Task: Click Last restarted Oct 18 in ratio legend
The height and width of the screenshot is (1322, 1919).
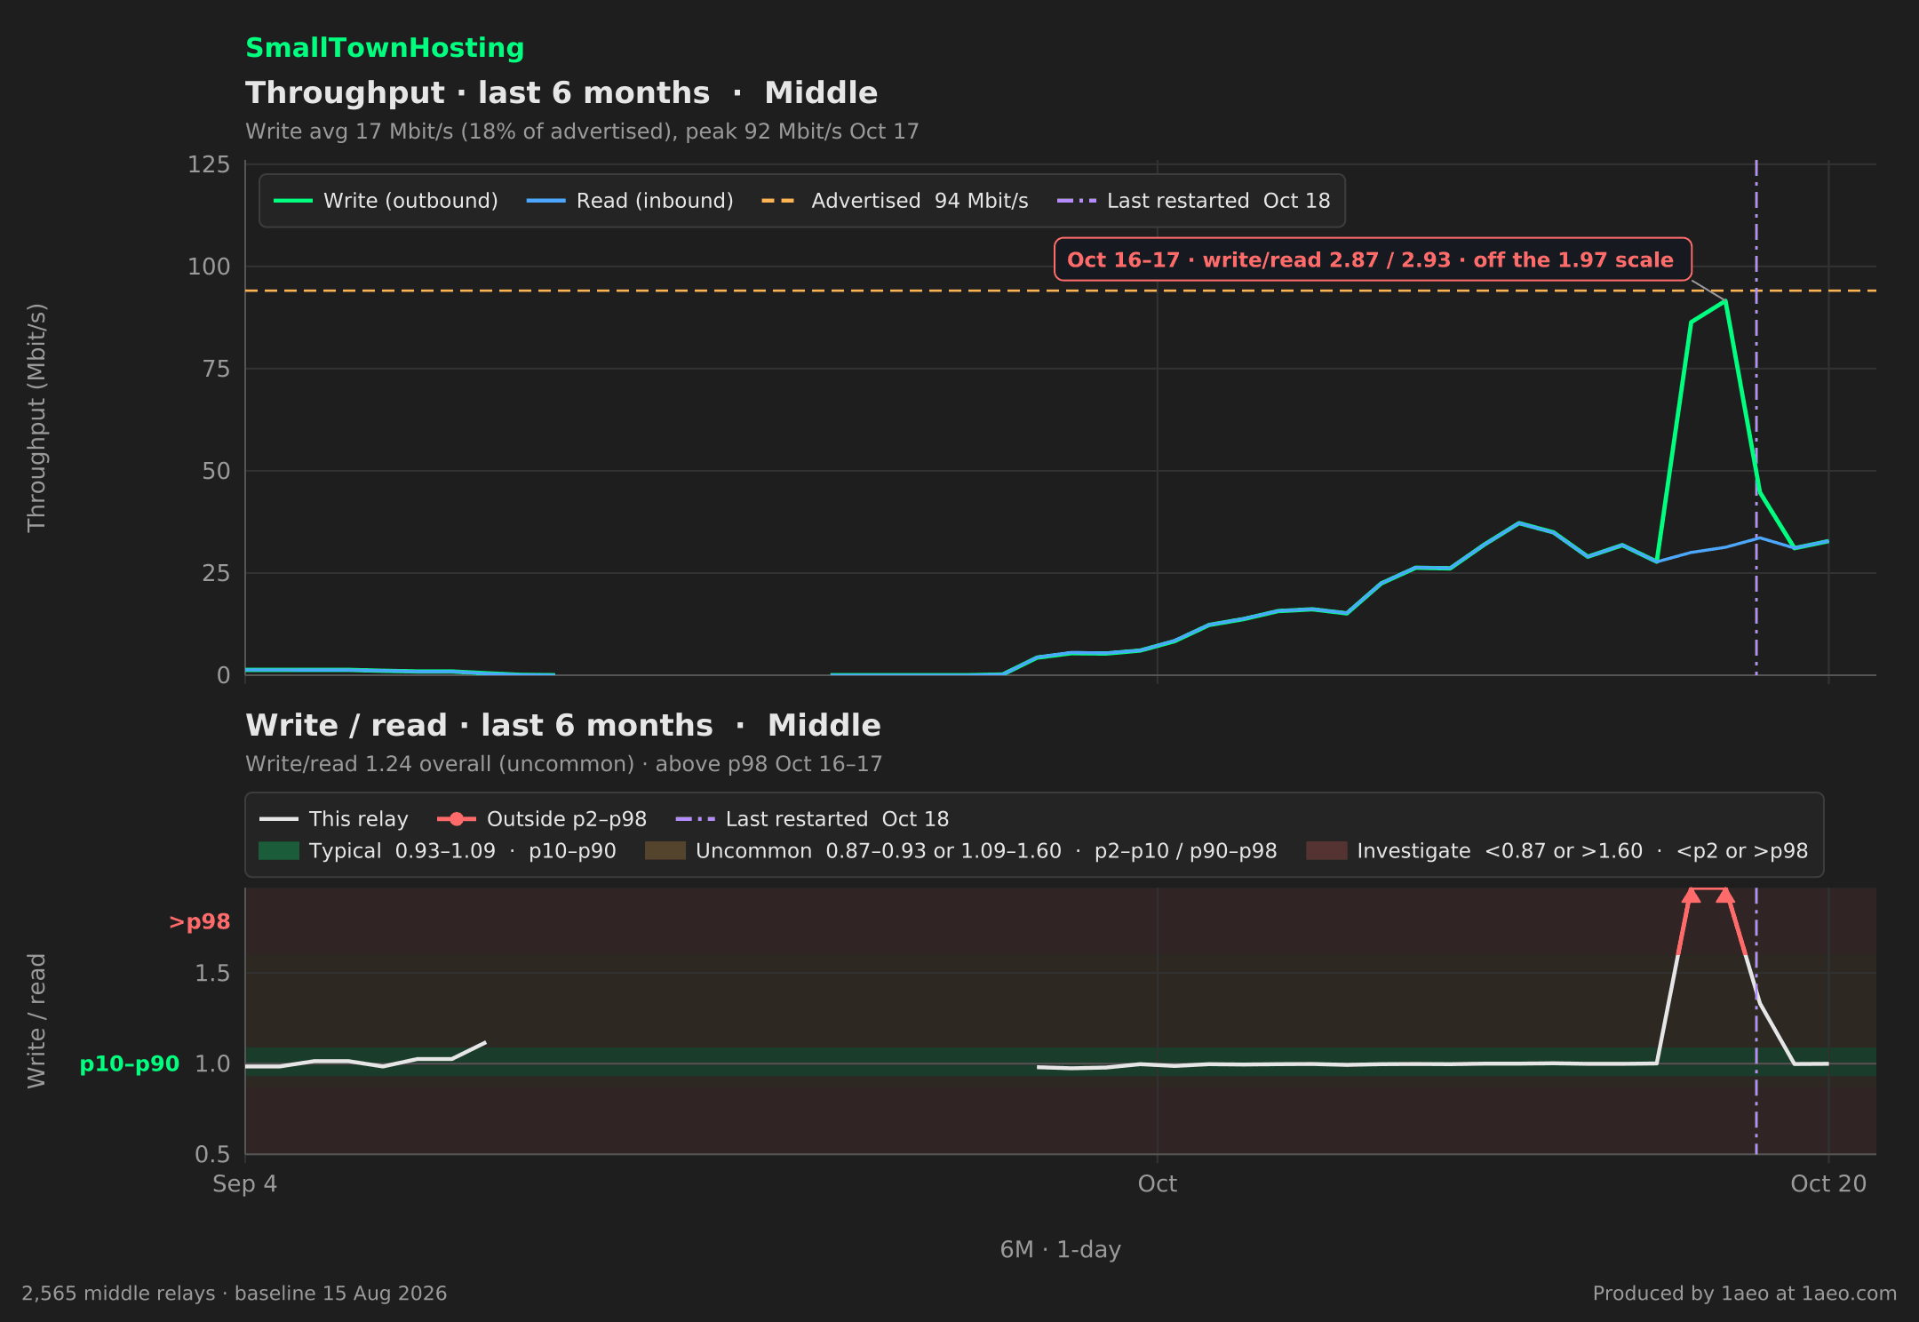Action: [812, 819]
